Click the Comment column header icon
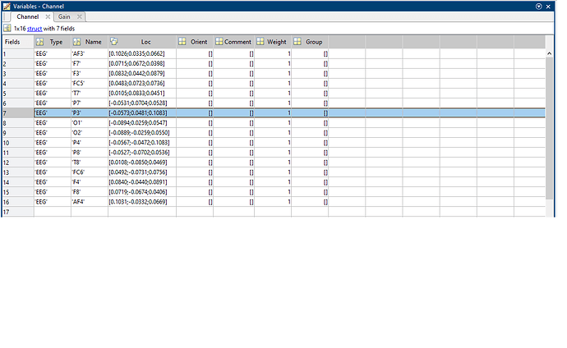567x348 pixels. (219, 42)
